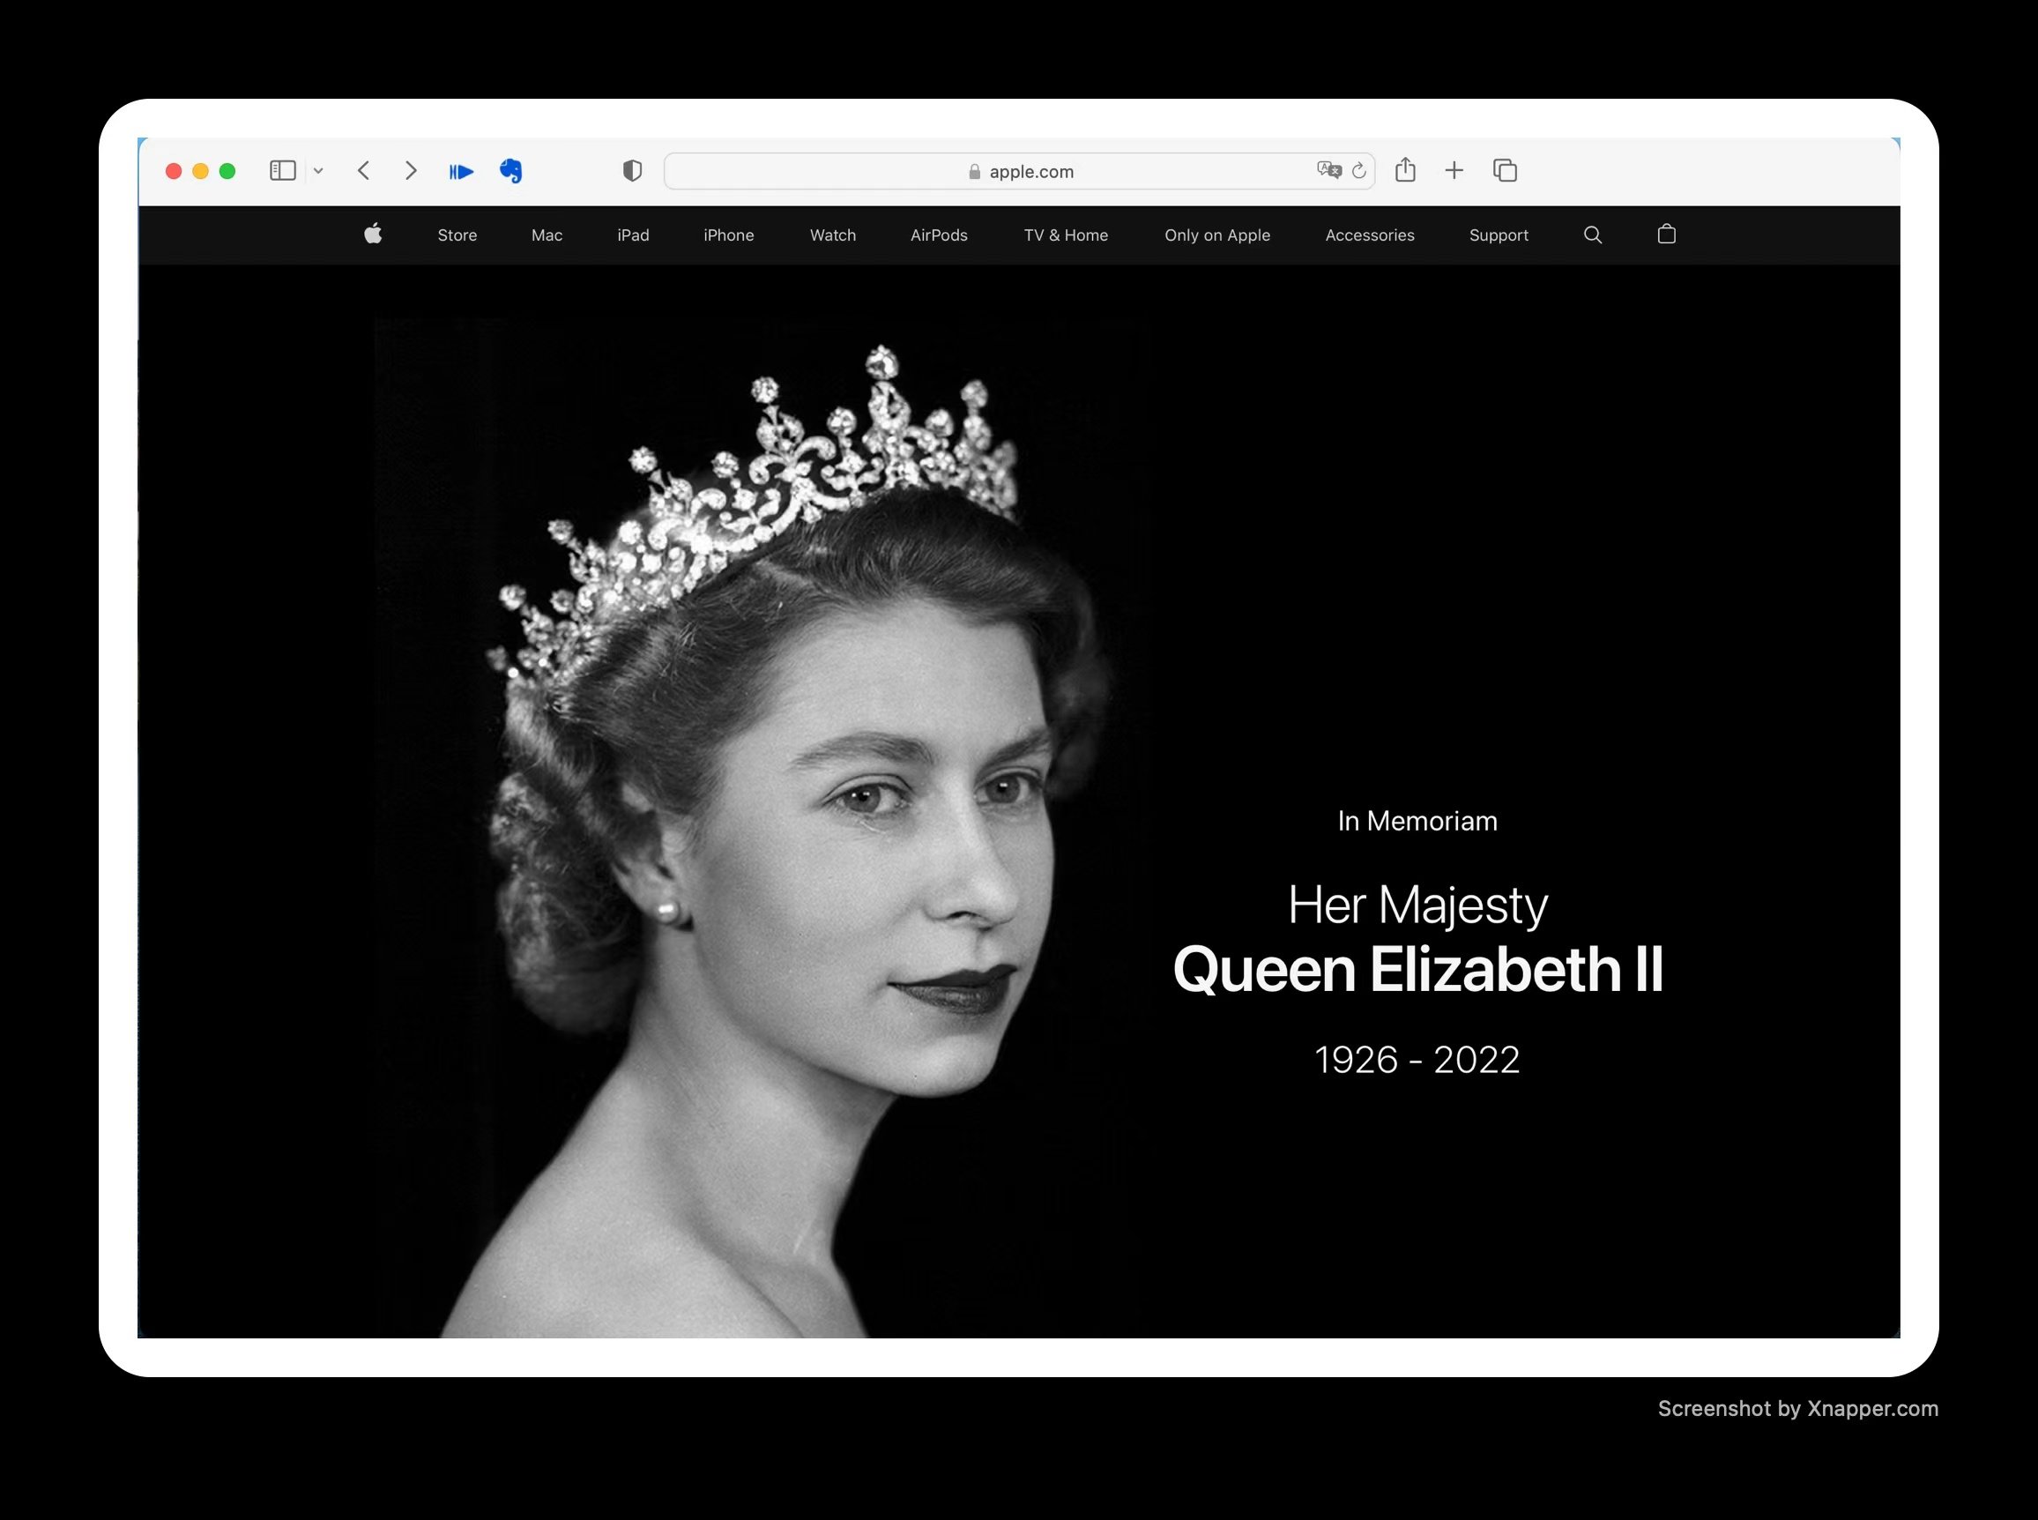
Task: Toggle the Safari sidebar
Action: coord(282,170)
